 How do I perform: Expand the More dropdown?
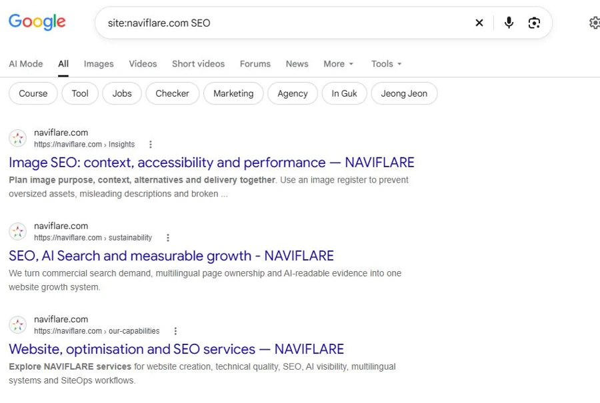tap(338, 64)
